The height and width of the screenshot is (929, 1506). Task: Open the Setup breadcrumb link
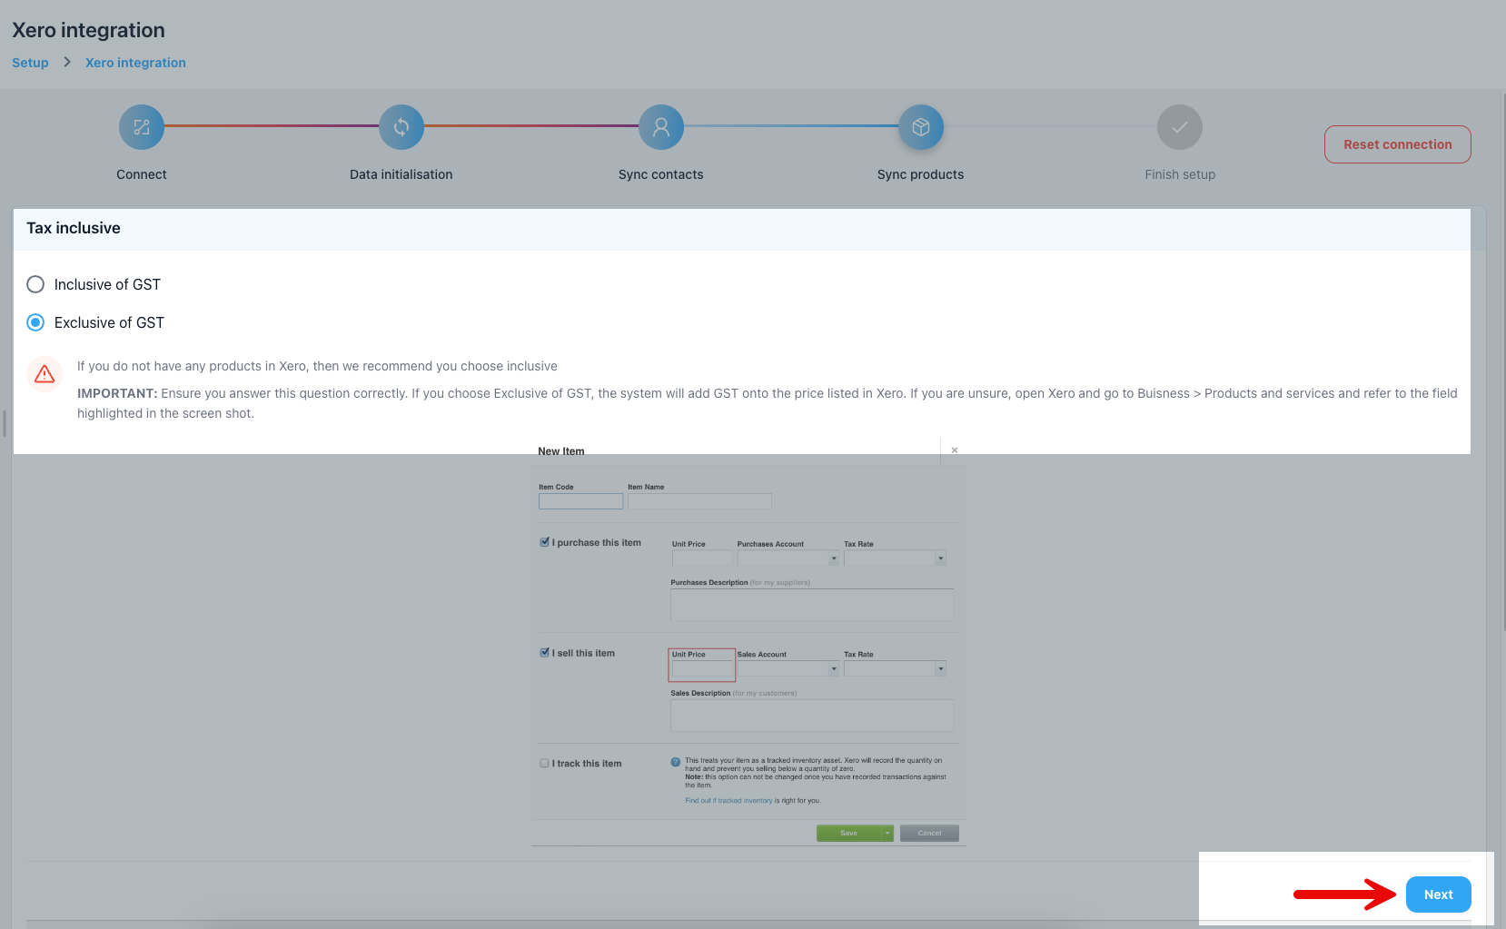(x=30, y=63)
